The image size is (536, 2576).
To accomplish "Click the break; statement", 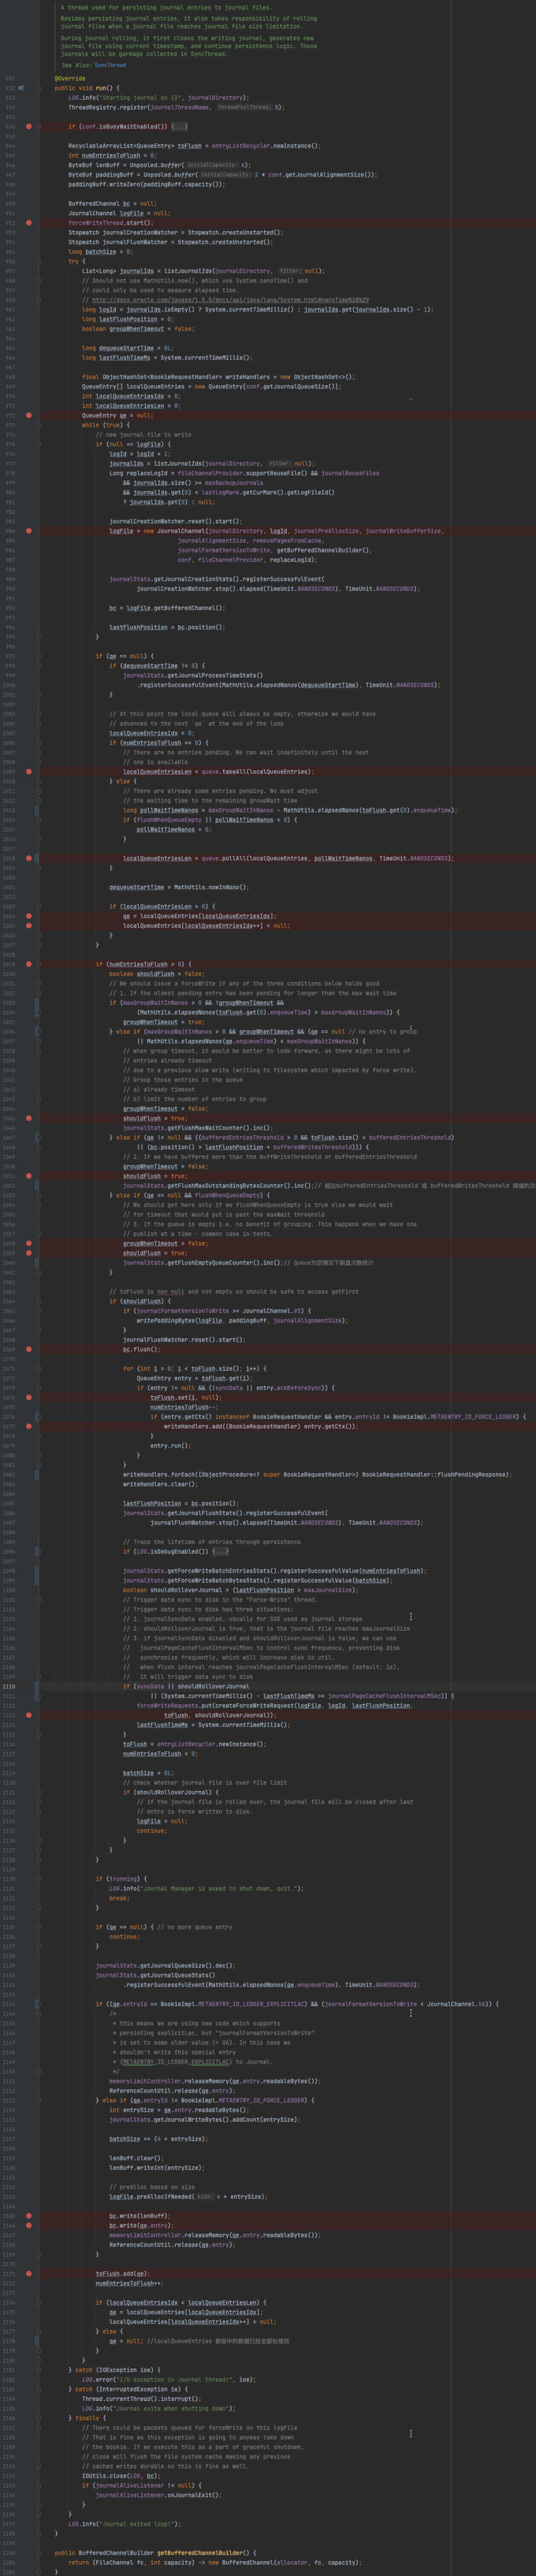I will (120, 1898).
